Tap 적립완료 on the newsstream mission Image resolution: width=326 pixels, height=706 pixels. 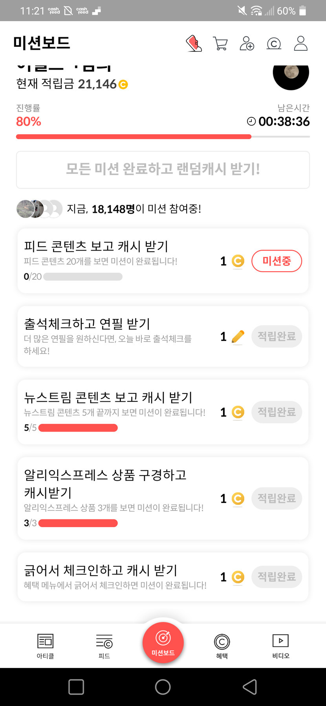(x=277, y=412)
